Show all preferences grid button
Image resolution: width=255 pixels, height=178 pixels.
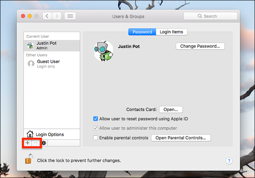click(70, 16)
